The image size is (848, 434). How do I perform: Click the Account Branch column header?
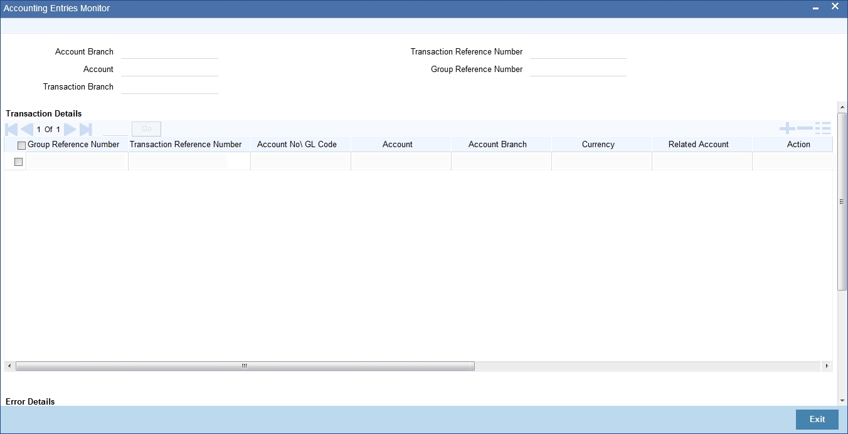(497, 144)
